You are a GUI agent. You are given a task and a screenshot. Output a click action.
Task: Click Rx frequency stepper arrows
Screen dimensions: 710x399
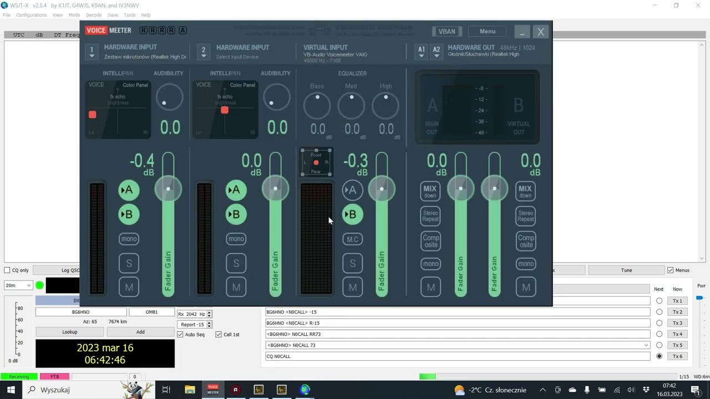point(209,314)
